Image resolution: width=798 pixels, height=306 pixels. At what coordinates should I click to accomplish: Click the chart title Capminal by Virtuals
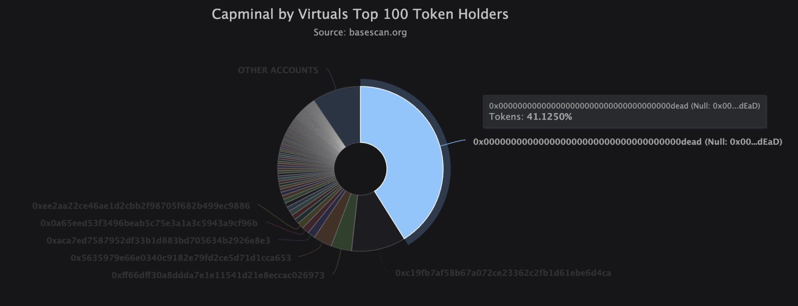(x=360, y=14)
